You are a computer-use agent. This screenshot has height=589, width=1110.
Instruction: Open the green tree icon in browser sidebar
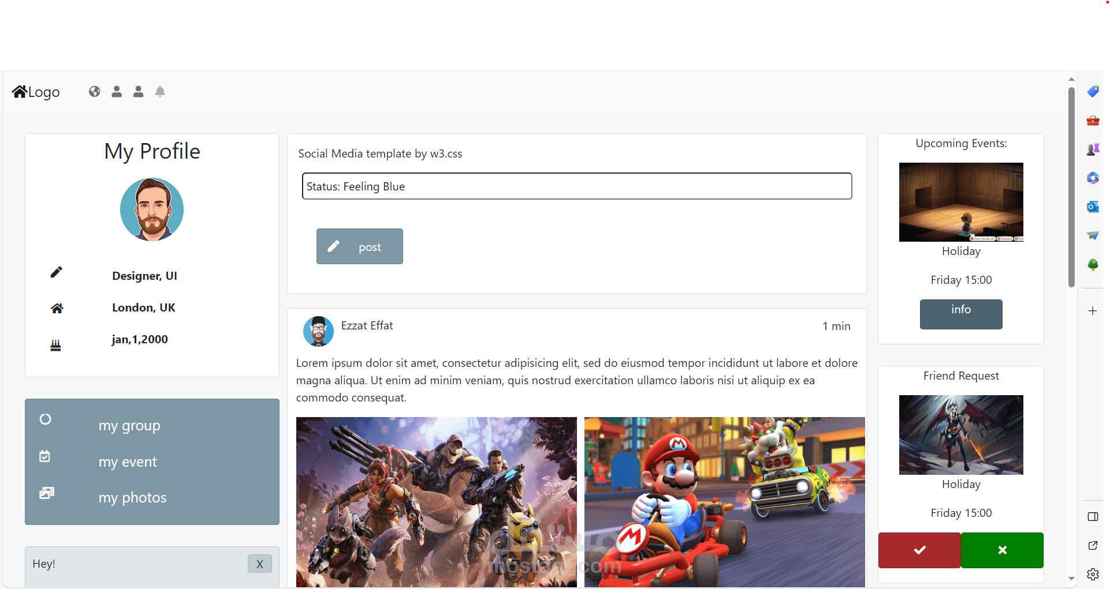point(1093,265)
